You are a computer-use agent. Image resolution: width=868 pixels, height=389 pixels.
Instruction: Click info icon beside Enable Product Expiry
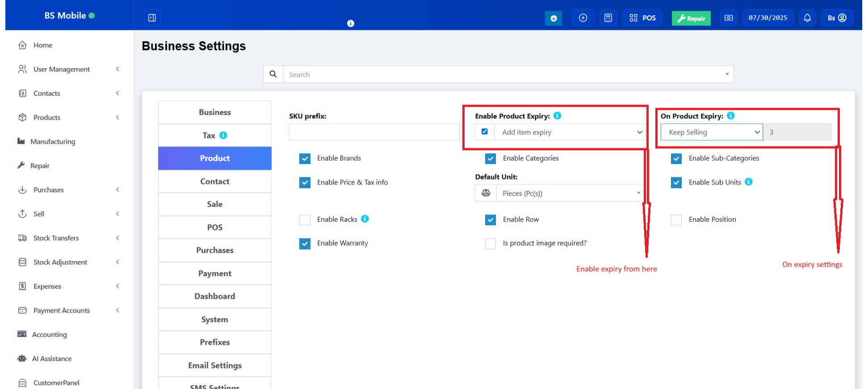coord(557,116)
